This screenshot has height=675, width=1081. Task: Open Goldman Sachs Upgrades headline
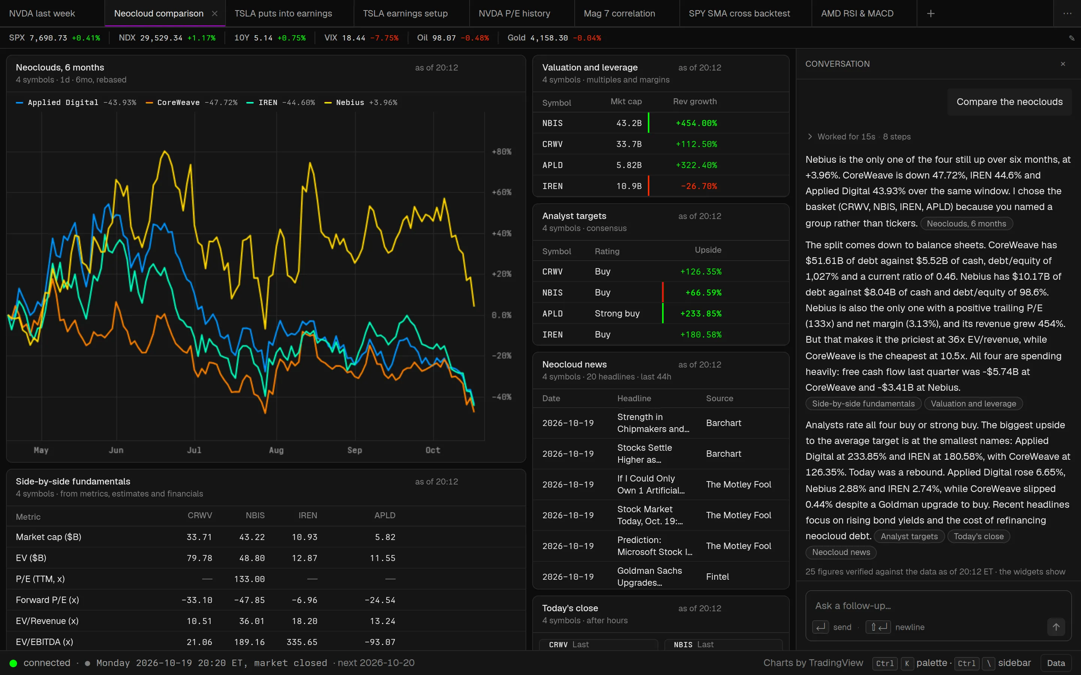(649, 576)
